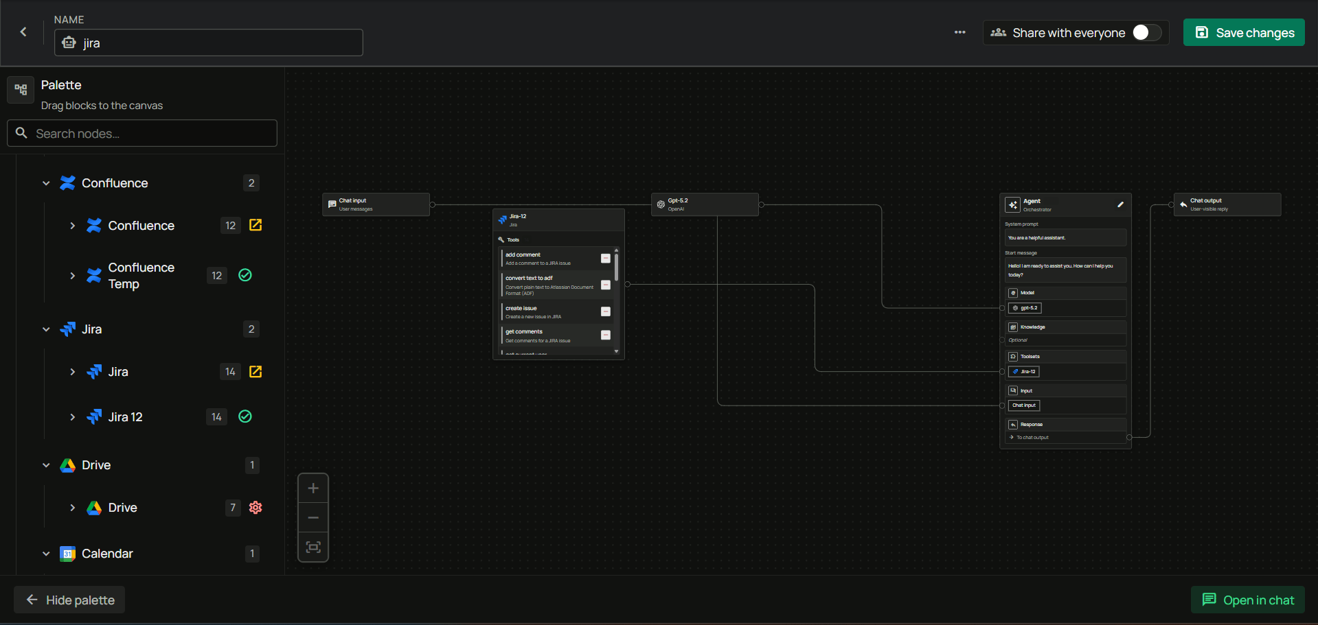Expand the Confluence Temp item
Screen dimensions: 1318x625
pos(72,276)
